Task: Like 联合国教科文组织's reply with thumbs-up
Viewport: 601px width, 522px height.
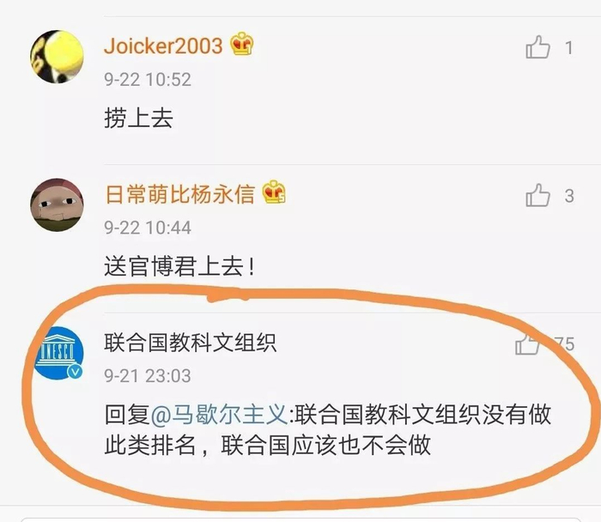Action: click(x=527, y=343)
